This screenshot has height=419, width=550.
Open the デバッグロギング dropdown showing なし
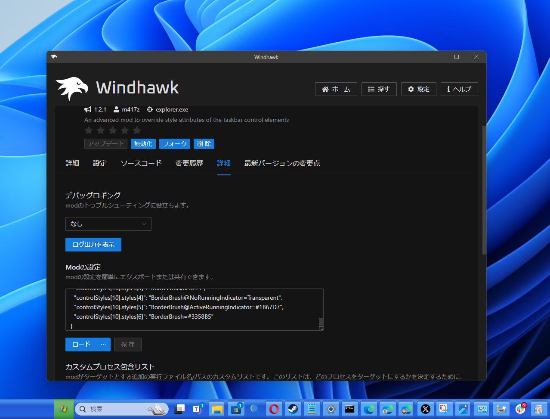click(108, 224)
